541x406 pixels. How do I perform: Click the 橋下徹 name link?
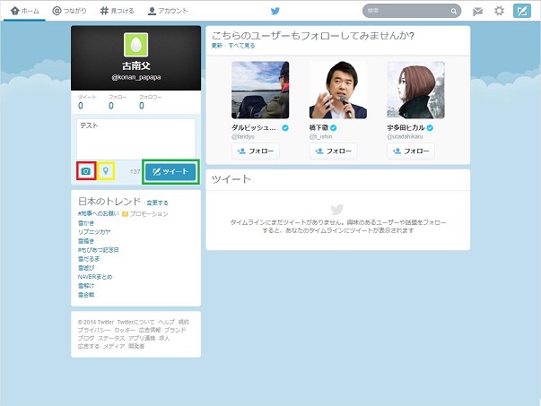318,128
